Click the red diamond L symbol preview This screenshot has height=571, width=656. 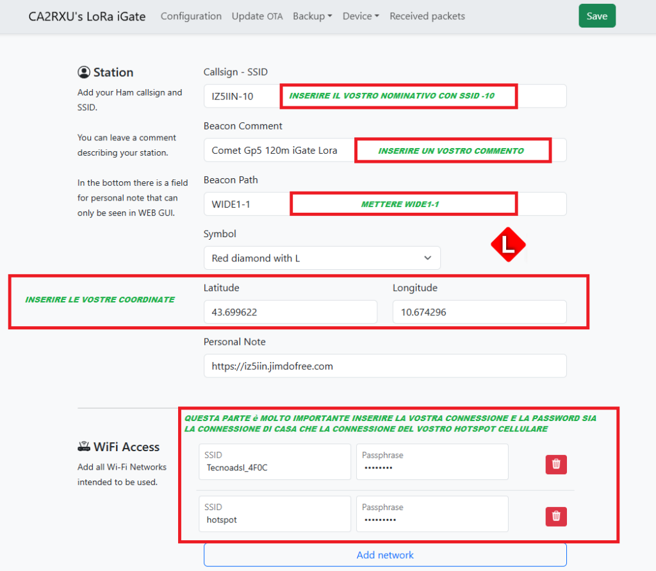tap(508, 245)
